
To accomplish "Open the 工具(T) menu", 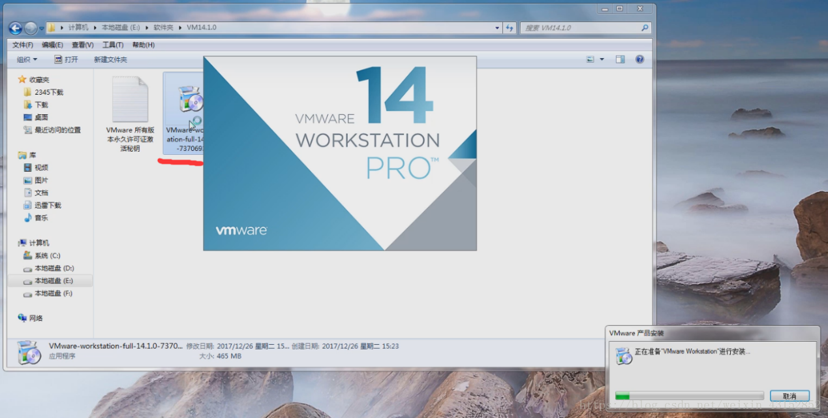I will click(x=113, y=45).
